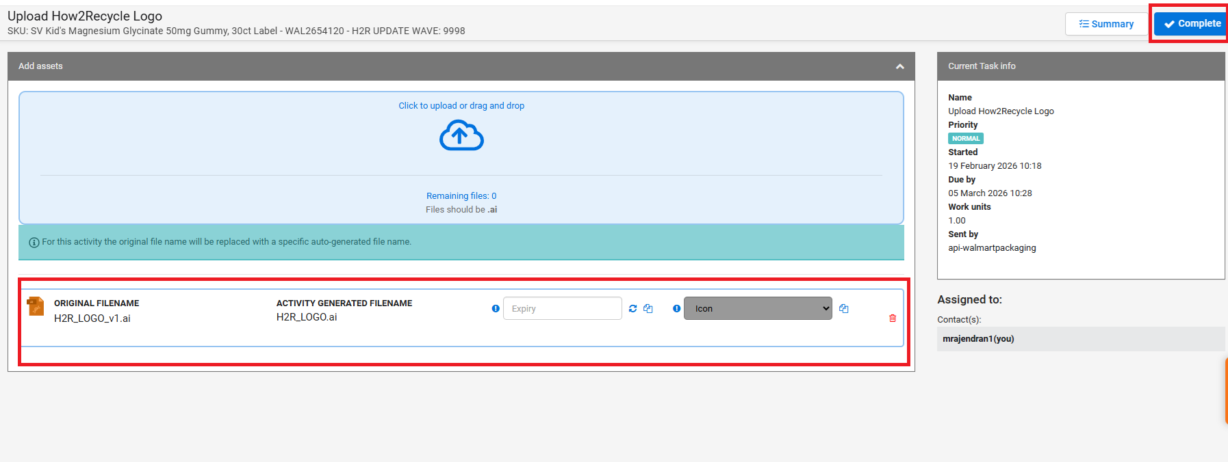Collapse the Add assets panel chevron
1228x462 pixels.
coord(899,66)
